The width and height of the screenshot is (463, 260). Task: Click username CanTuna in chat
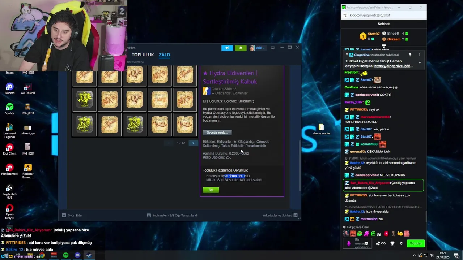tap(352, 87)
